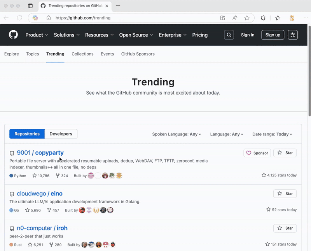Image resolution: width=311 pixels, height=251 pixels.
Task: Click the Sign up button
Action: [273, 35]
